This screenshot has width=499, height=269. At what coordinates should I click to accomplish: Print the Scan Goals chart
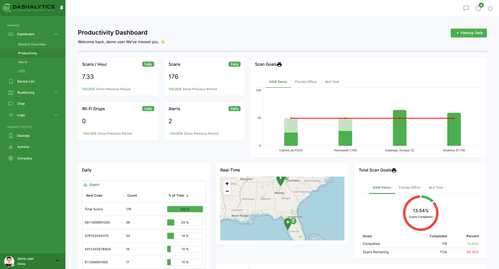point(280,64)
